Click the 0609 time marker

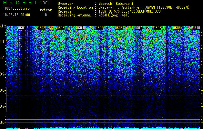click(x=177, y=28)
